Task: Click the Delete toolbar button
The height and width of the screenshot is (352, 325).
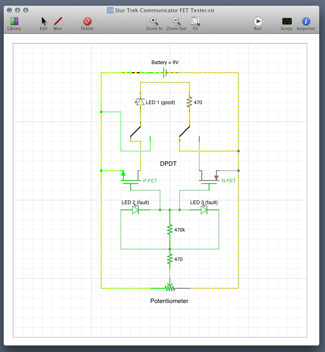Action: click(x=87, y=24)
